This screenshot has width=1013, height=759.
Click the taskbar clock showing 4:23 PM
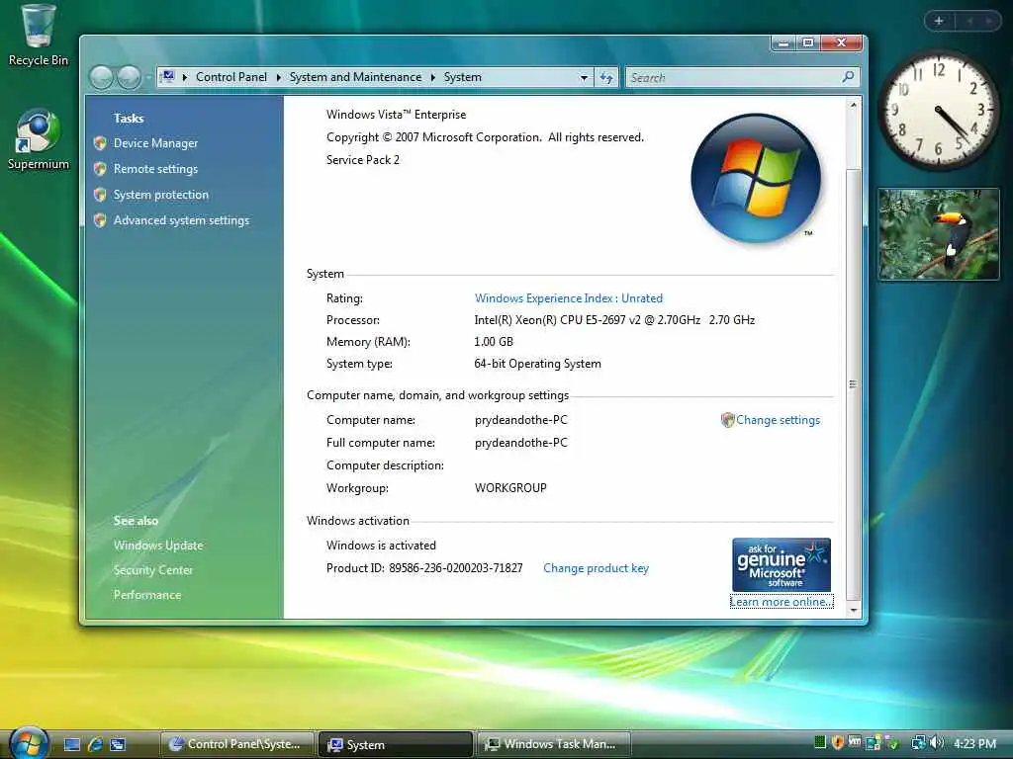click(x=974, y=743)
